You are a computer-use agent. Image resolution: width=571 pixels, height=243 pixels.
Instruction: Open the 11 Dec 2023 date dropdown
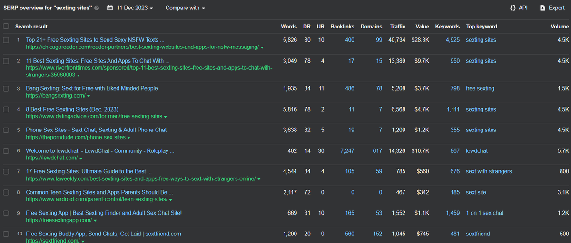pyautogui.click(x=135, y=8)
